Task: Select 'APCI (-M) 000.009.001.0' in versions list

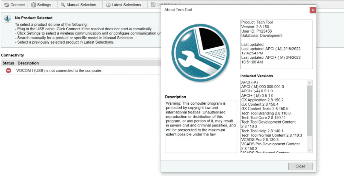Action: (263, 87)
